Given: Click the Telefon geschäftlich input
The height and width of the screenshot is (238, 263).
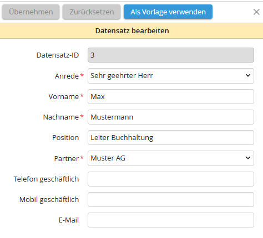Looking at the screenshot, I should (171, 179).
